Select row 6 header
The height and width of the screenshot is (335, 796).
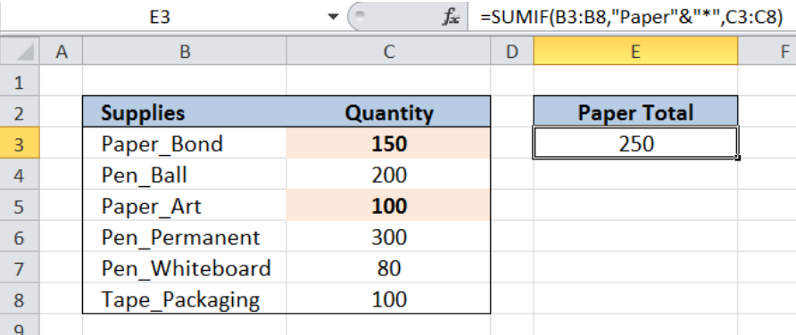pyautogui.click(x=20, y=237)
